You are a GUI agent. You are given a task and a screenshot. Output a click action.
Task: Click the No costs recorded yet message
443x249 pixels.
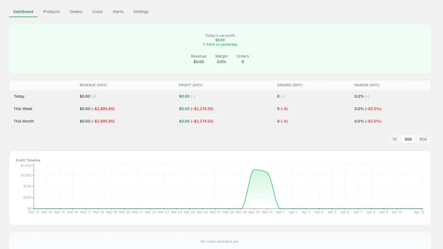220,241
